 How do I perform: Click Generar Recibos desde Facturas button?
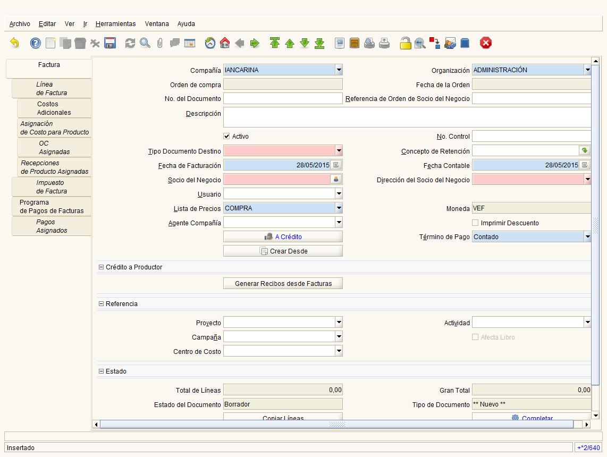[x=283, y=284]
